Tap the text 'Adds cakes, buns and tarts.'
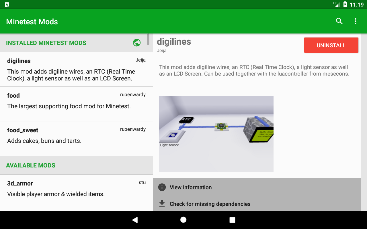367x229 pixels. point(44,141)
